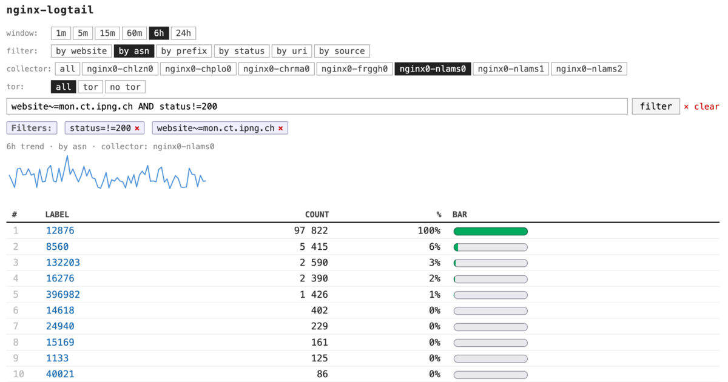Screen dimensions: 728x382
Task: Click the count 1 426
Action: (x=314, y=294)
